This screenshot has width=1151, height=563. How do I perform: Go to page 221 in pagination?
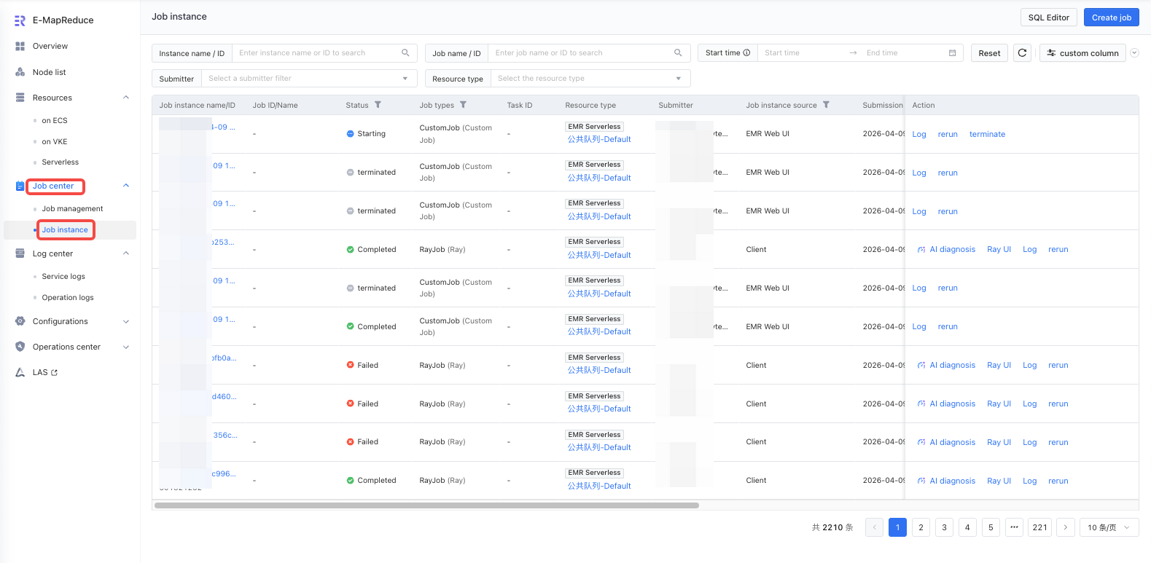pos(1040,527)
